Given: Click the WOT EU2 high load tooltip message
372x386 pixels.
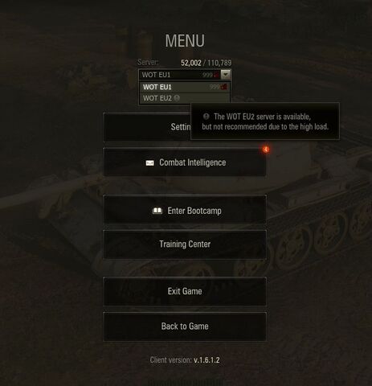Looking at the screenshot, I should click(265, 121).
